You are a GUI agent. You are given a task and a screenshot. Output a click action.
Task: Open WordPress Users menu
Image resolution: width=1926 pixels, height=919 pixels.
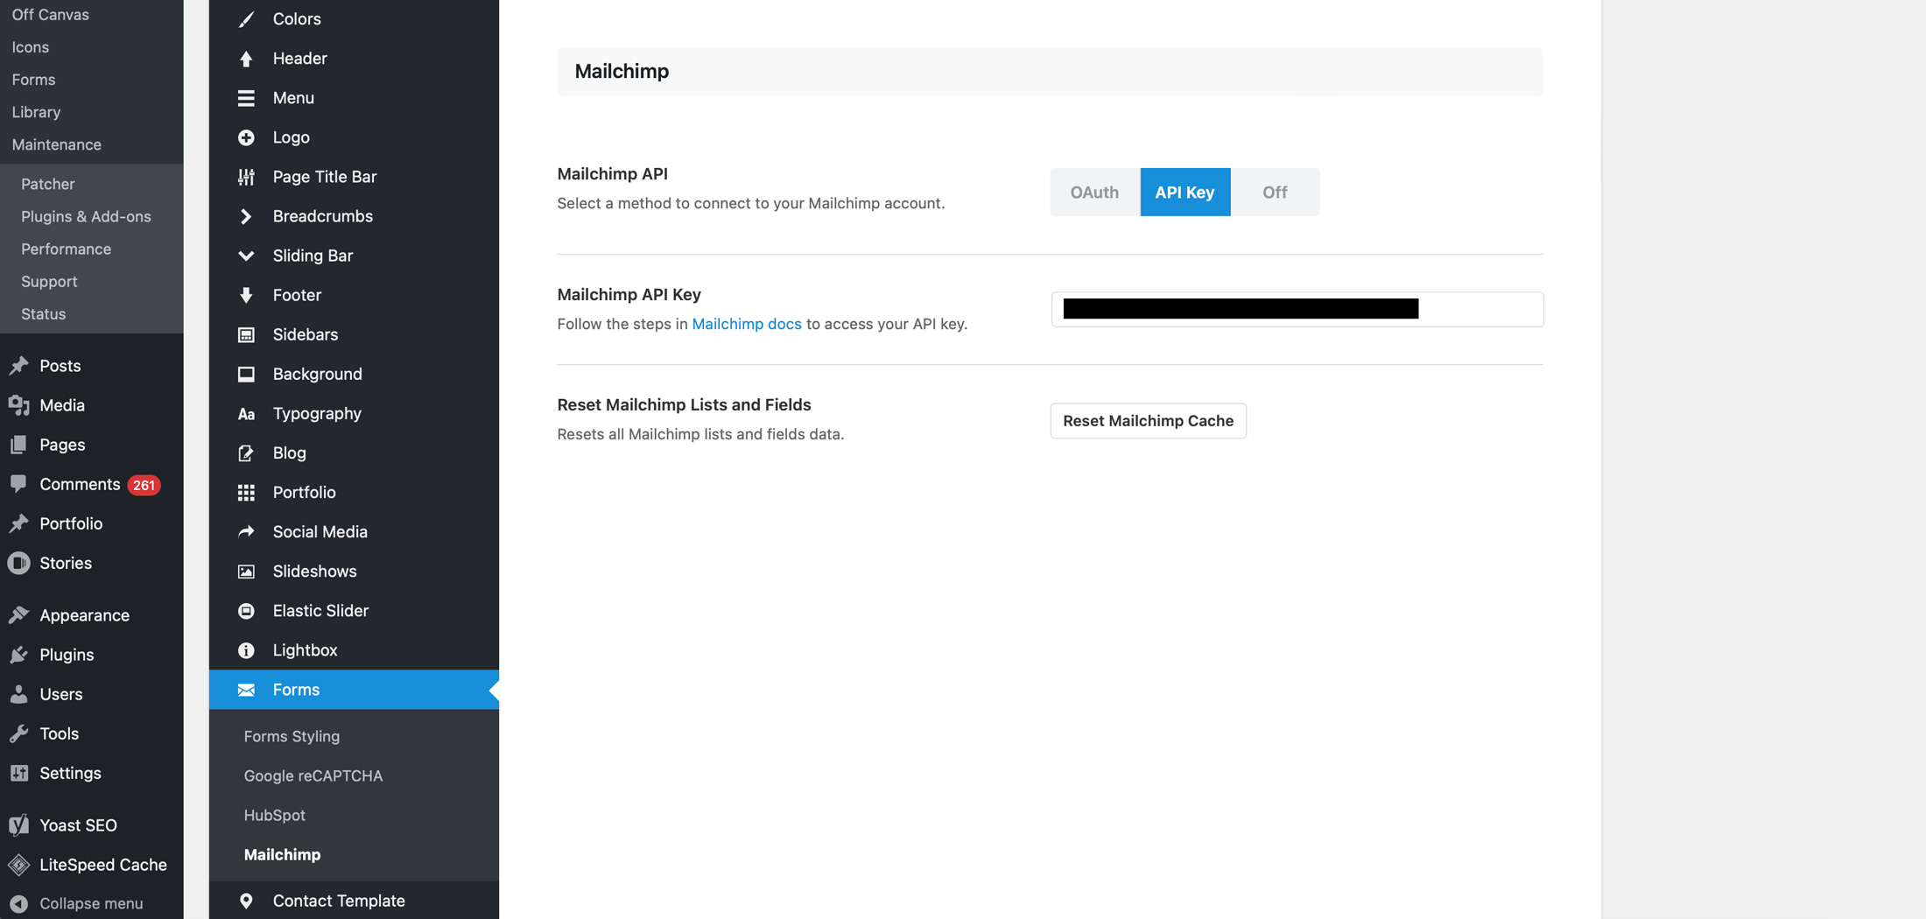(60, 694)
